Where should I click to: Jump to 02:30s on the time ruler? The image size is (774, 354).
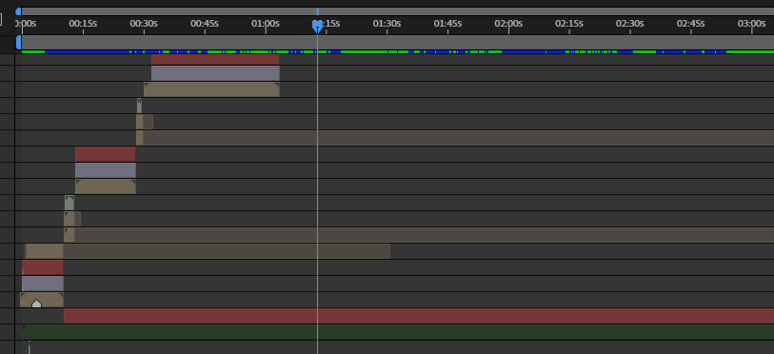coord(630,24)
